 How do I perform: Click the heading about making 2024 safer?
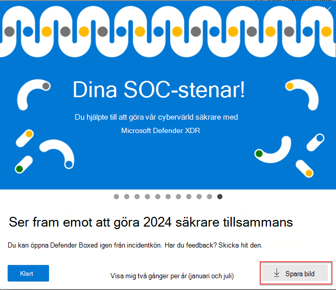(151, 222)
